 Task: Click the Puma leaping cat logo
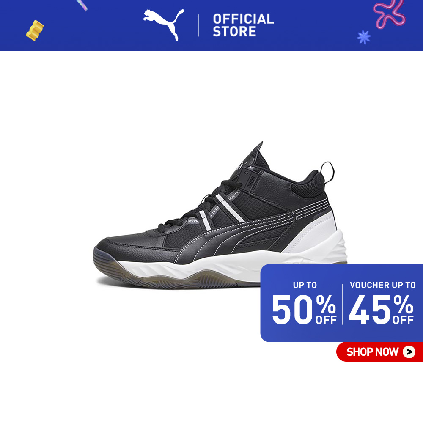(x=163, y=25)
